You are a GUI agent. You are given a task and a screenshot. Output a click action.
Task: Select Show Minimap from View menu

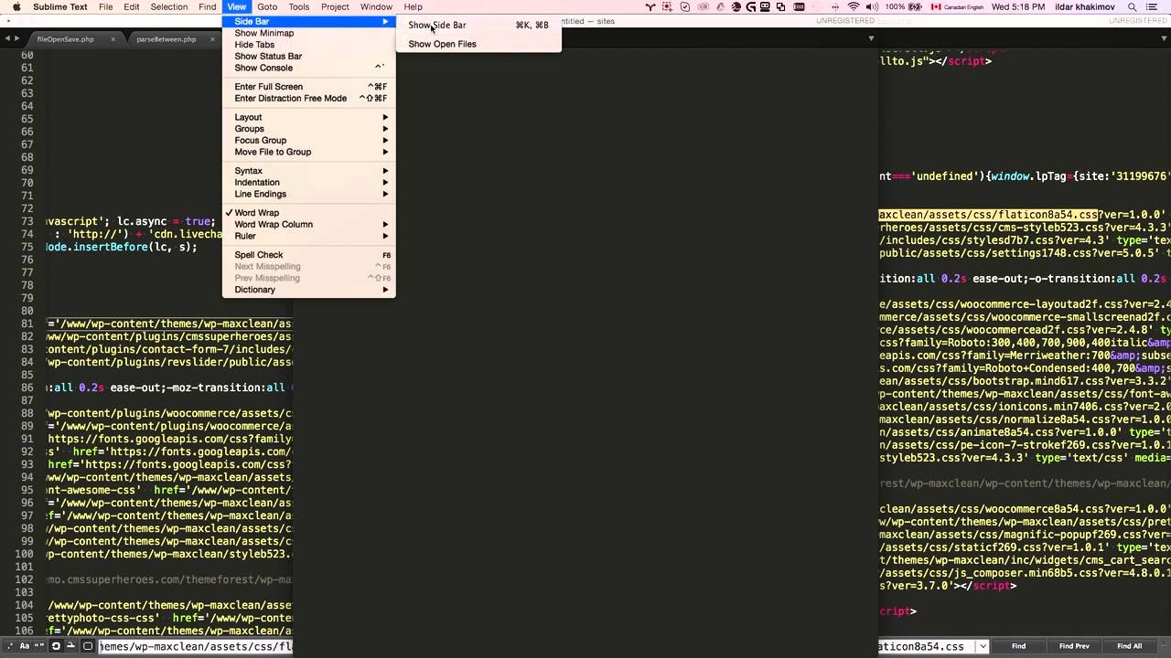(309, 33)
